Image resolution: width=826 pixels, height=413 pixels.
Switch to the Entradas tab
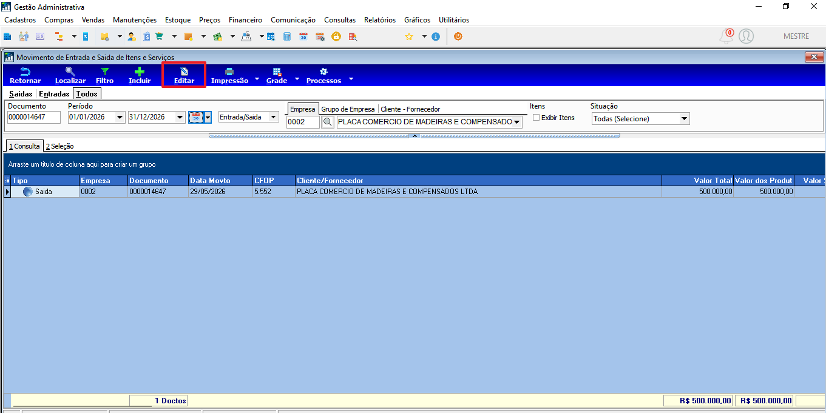tap(54, 94)
